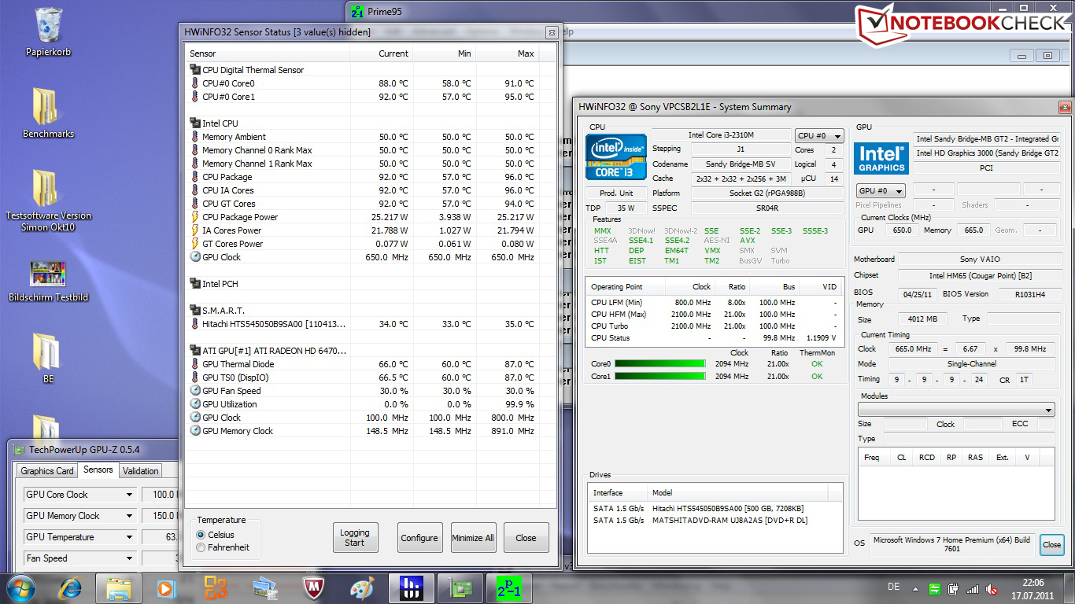The image size is (1075, 604).
Task: Click the Min column header
Action: pyautogui.click(x=445, y=53)
